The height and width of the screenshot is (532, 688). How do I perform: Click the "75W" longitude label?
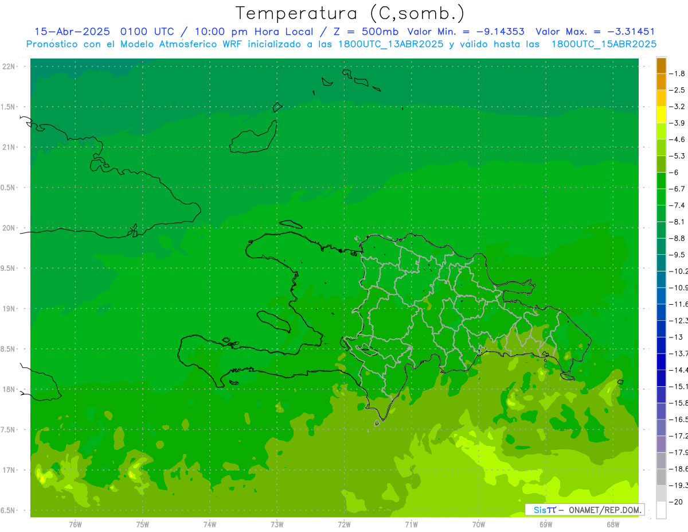143,525
